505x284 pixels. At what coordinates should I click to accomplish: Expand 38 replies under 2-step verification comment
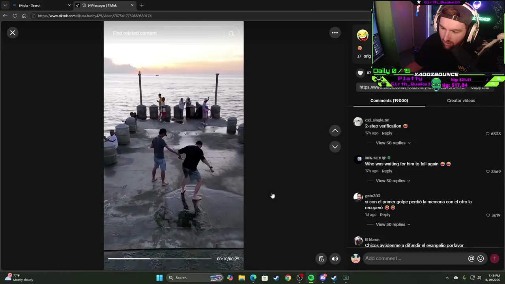coord(393,143)
